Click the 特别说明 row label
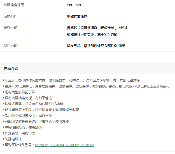The image size is (175, 154). click(x=10, y=28)
